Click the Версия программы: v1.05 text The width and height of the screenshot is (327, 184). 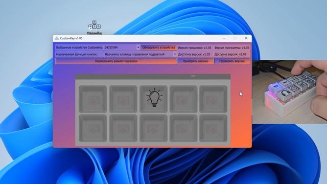231,48
